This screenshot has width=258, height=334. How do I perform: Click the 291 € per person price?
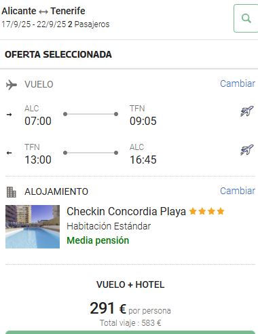(x=108, y=308)
